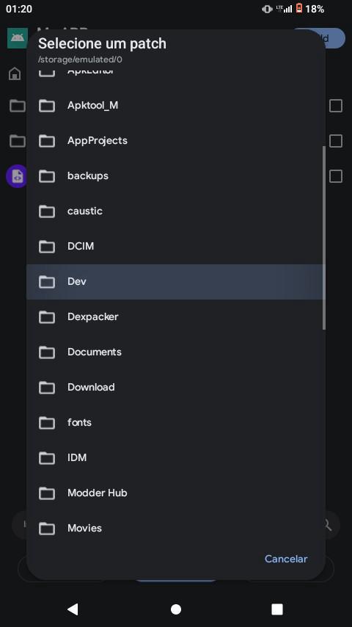Open the IDM folder
This screenshot has width=352, height=627.
[x=176, y=457]
